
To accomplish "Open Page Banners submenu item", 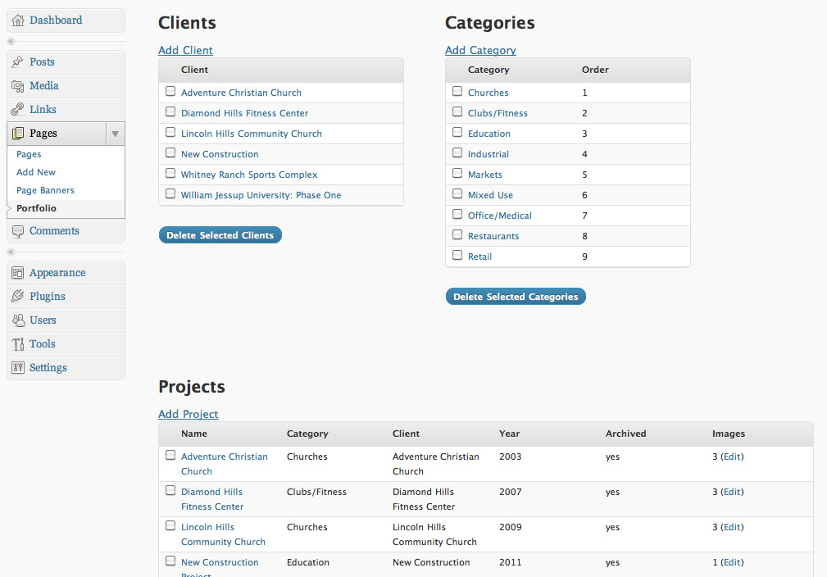I will [45, 190].
